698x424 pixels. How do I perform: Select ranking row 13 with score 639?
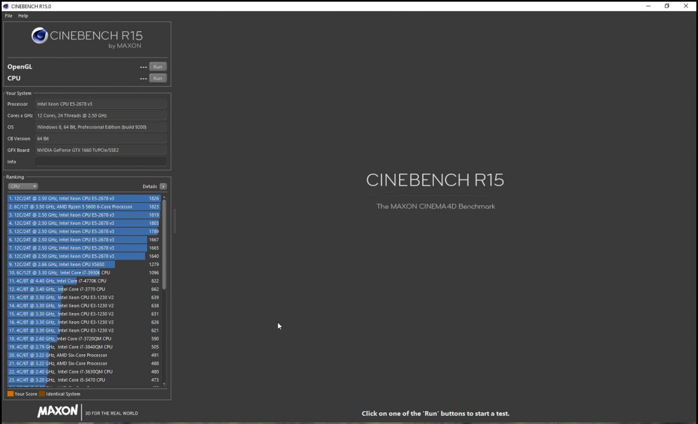84,297
